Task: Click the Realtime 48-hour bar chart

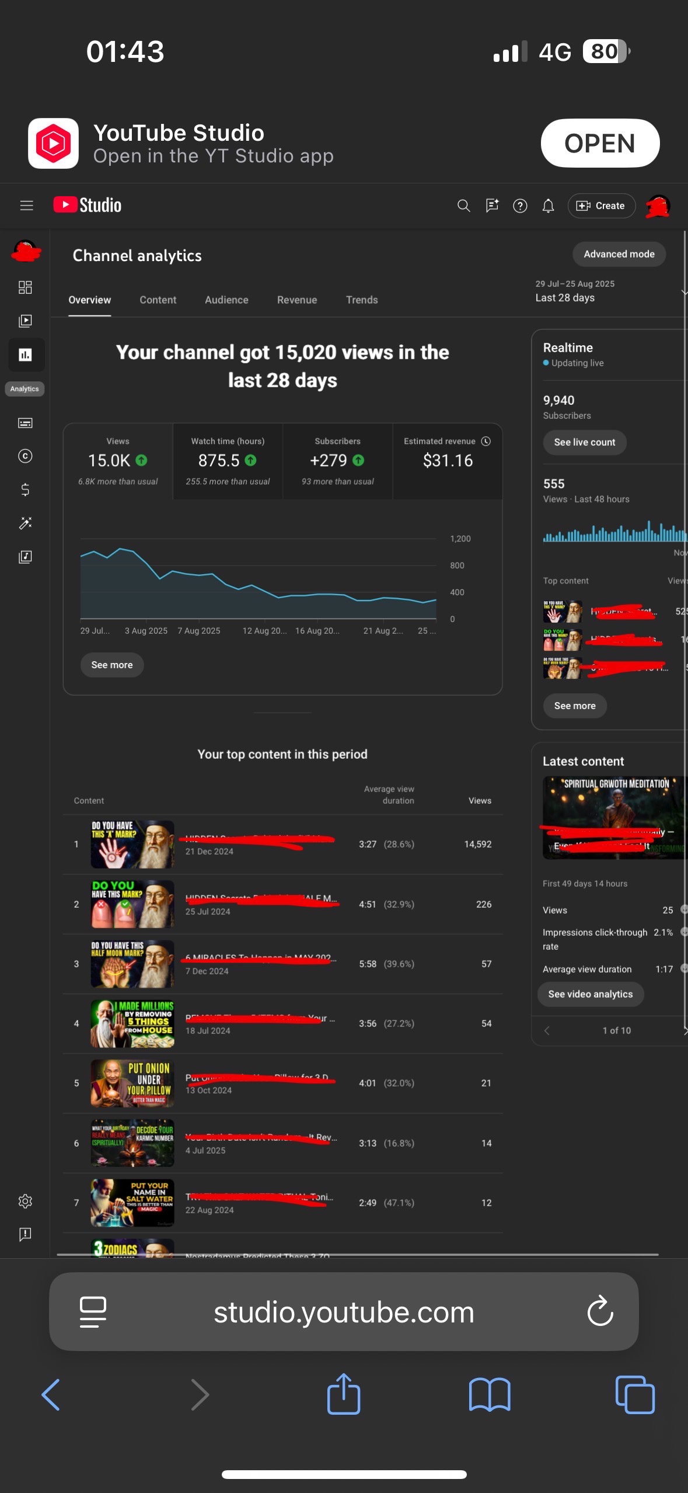Action: click(x=615, y=531)
